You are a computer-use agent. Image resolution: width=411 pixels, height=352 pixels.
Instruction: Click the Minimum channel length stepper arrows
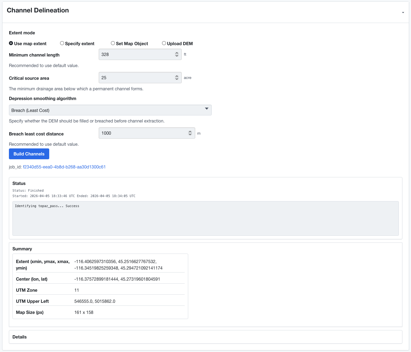pyautogui.click(x=177, y=54)
